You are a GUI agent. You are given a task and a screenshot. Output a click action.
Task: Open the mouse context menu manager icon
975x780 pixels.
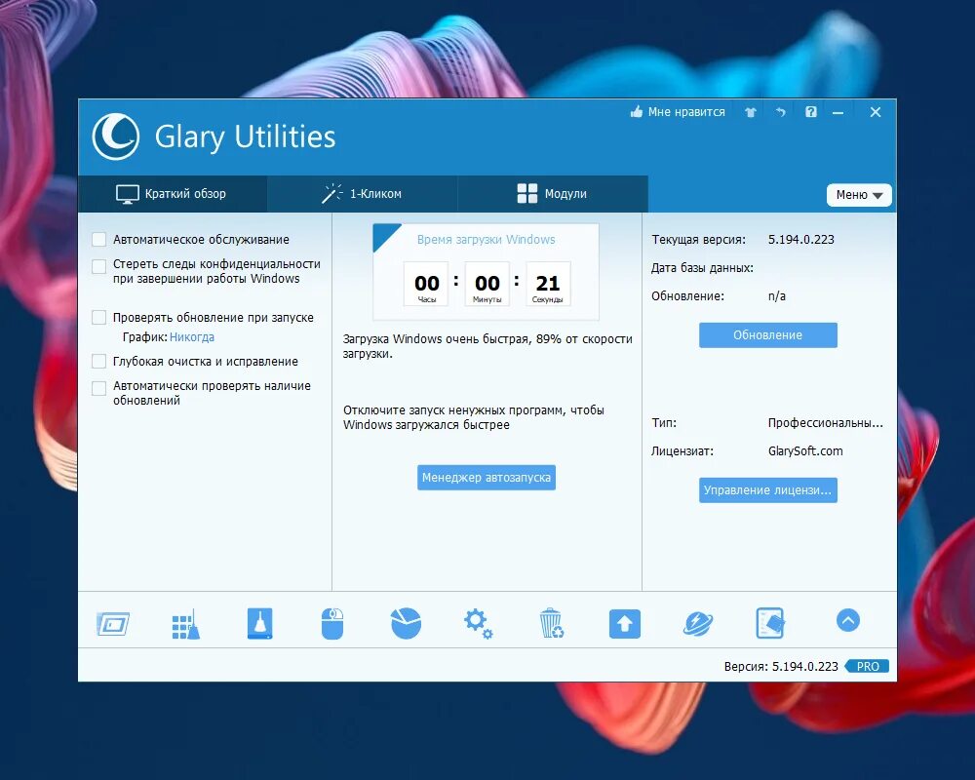[332, 623]
